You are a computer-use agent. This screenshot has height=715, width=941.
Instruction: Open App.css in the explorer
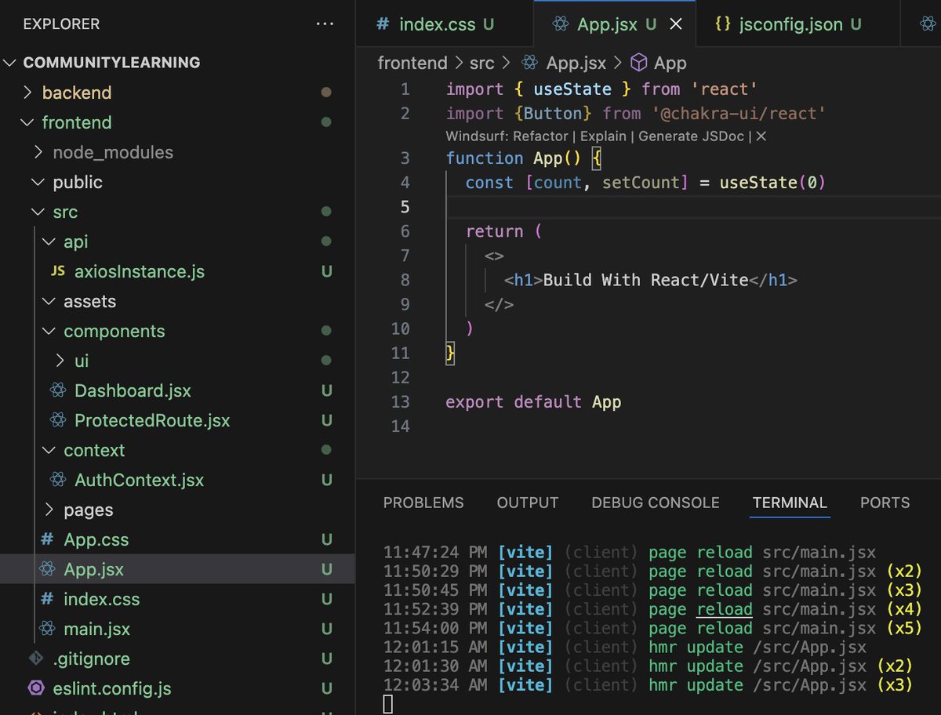coord(96,539)
